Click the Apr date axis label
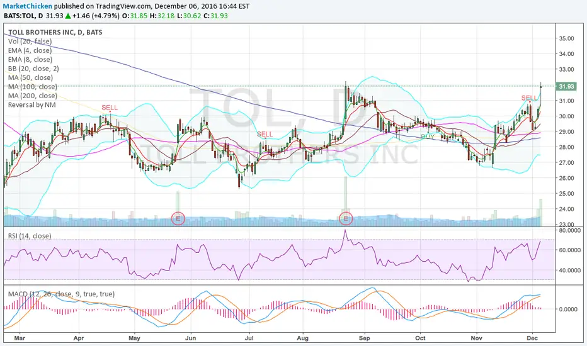587x346 pixels. (79, 338)
